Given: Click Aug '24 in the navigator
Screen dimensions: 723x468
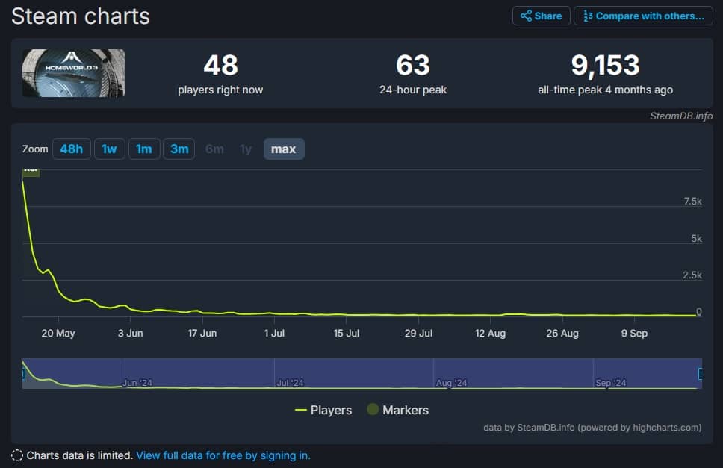Looking at the screenshot, I should tap(451, 383).
